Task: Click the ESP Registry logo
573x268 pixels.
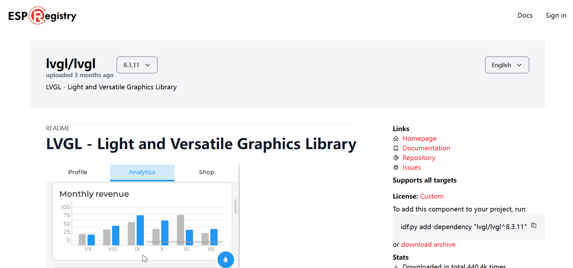Action: pos(42,15)
